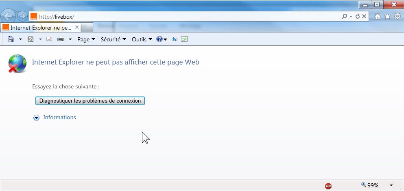Open the Page menu

coord(86,39)
